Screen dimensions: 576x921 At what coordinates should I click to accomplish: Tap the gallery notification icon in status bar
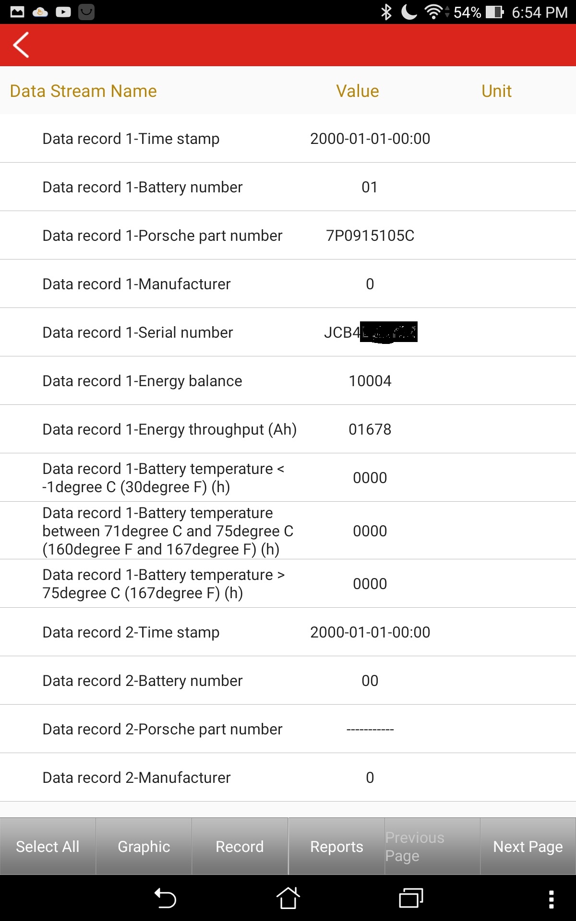(17, 12)
